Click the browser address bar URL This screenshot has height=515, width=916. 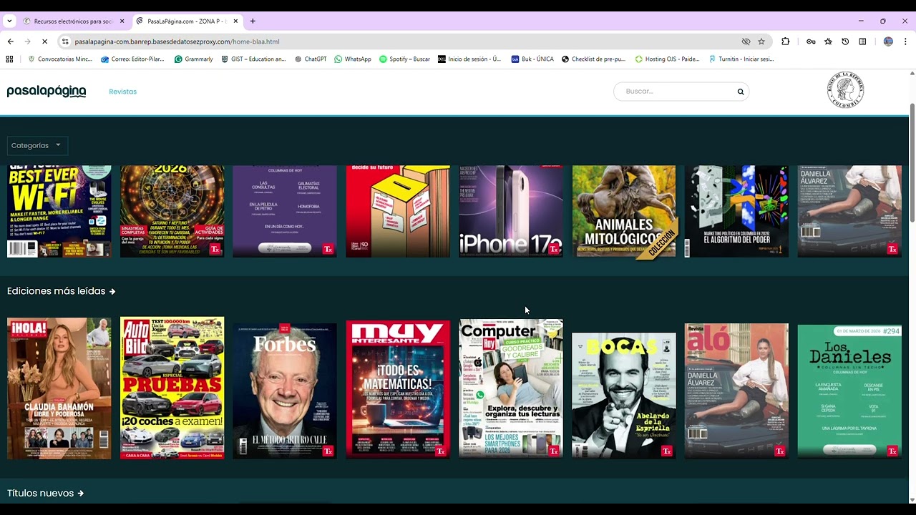click(177, 41)
